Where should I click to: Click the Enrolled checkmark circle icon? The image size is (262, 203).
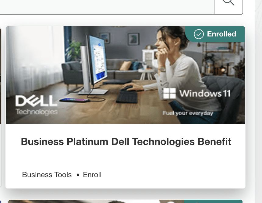[199, 34]
